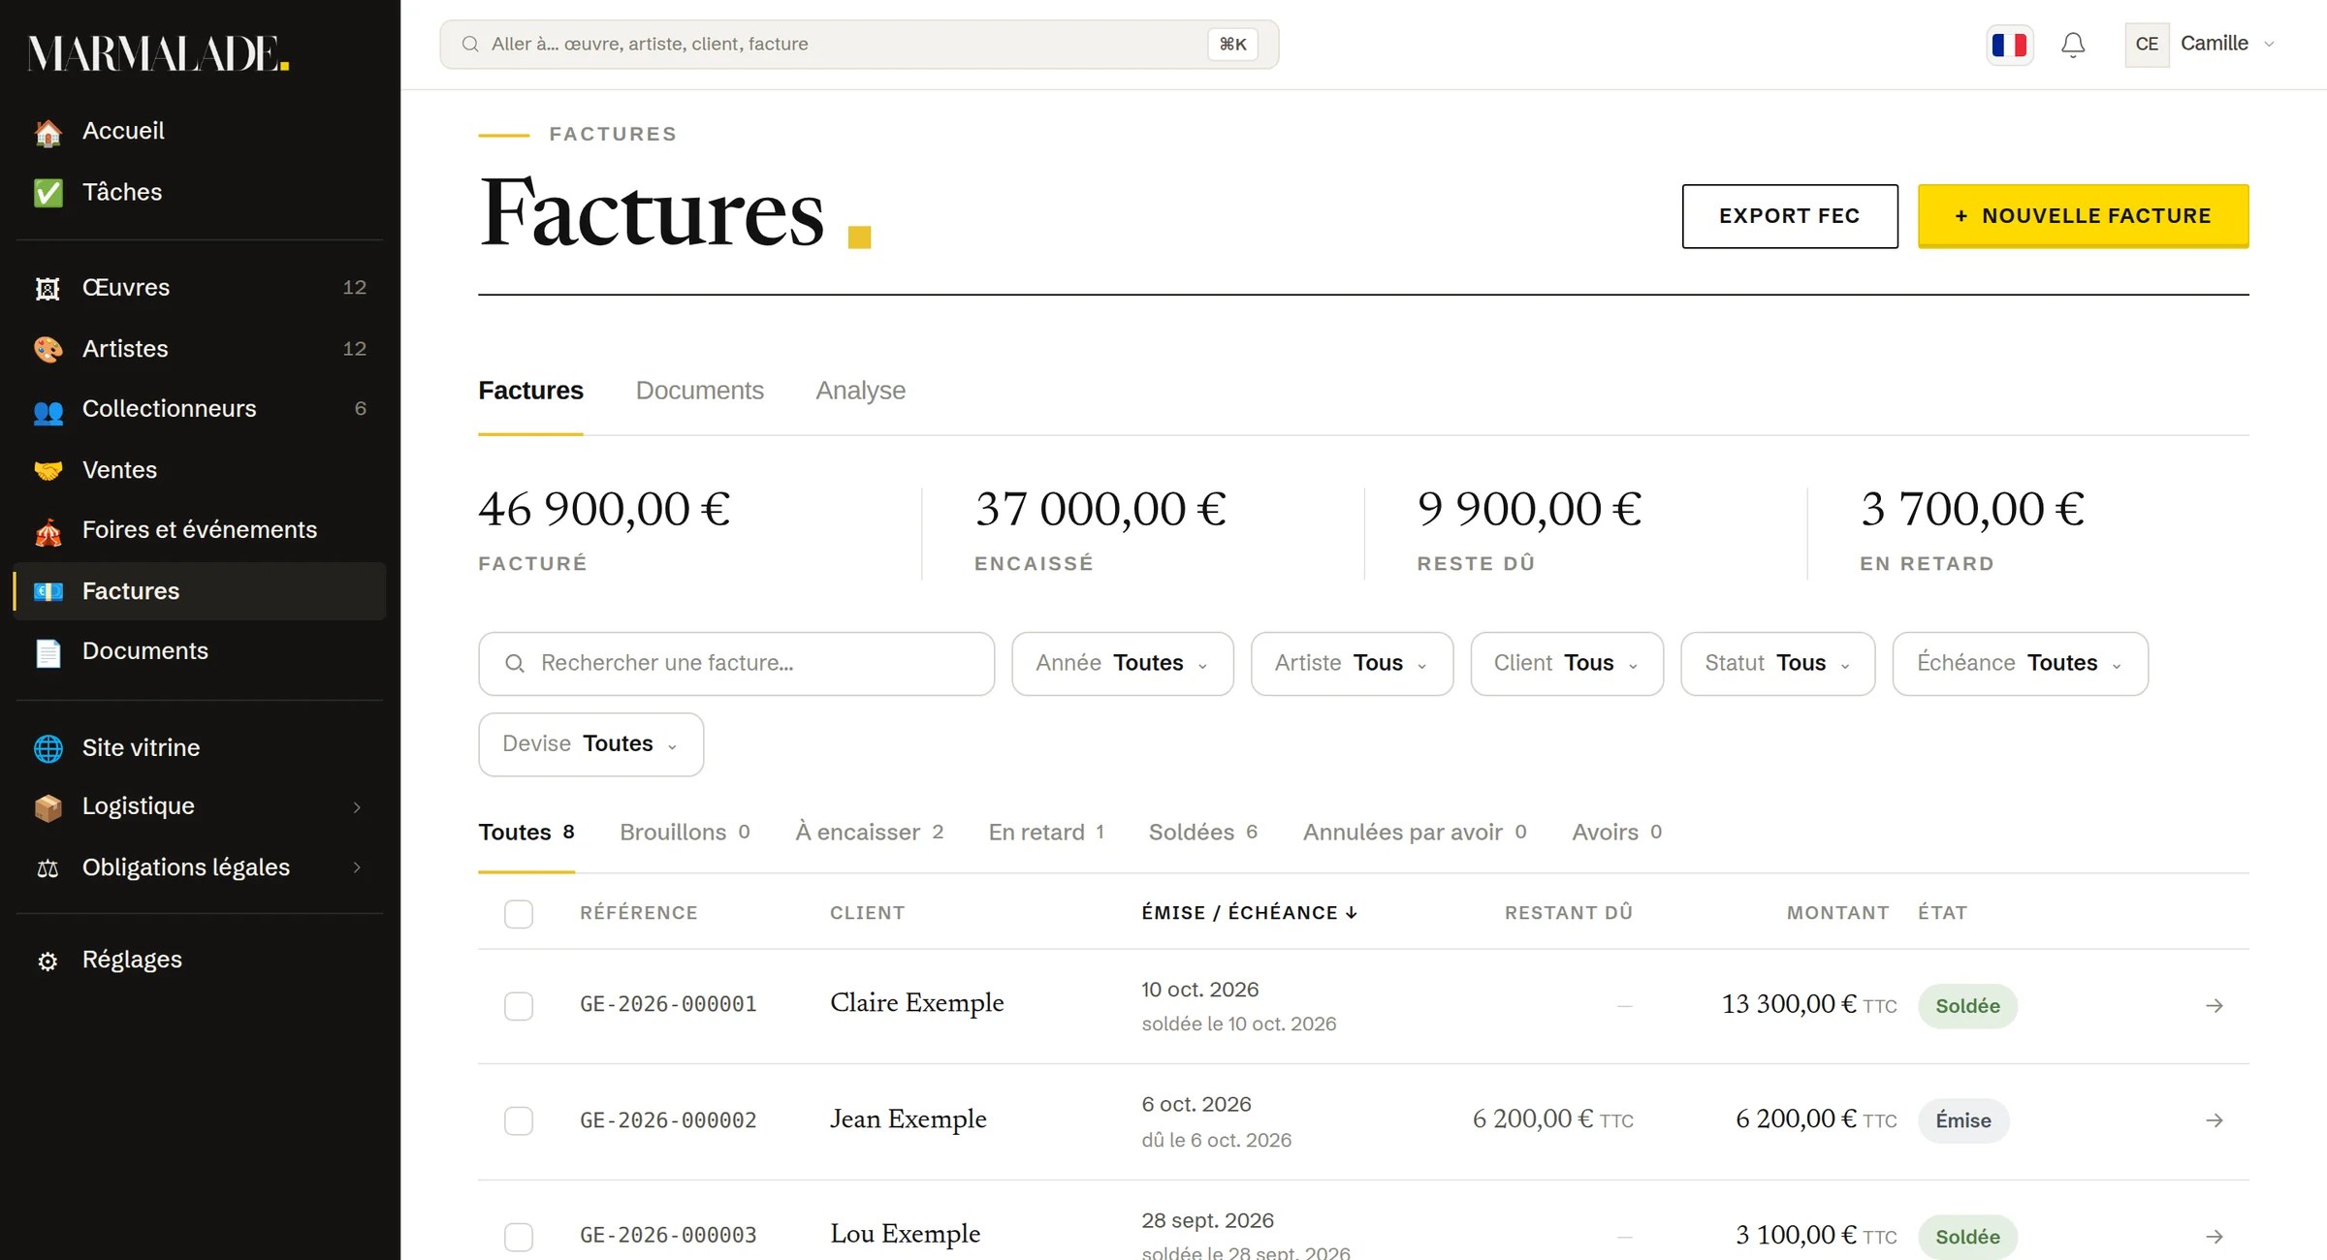Open the Échéance filter dropdown
Screen dimensions: 2327x1260
[2021, 664]
